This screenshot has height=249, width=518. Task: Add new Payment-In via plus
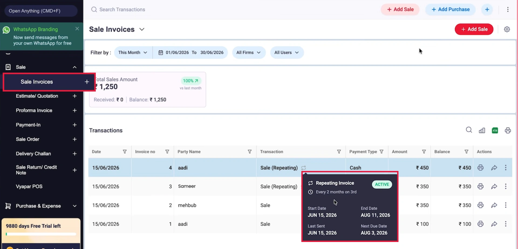coord(75,125)
